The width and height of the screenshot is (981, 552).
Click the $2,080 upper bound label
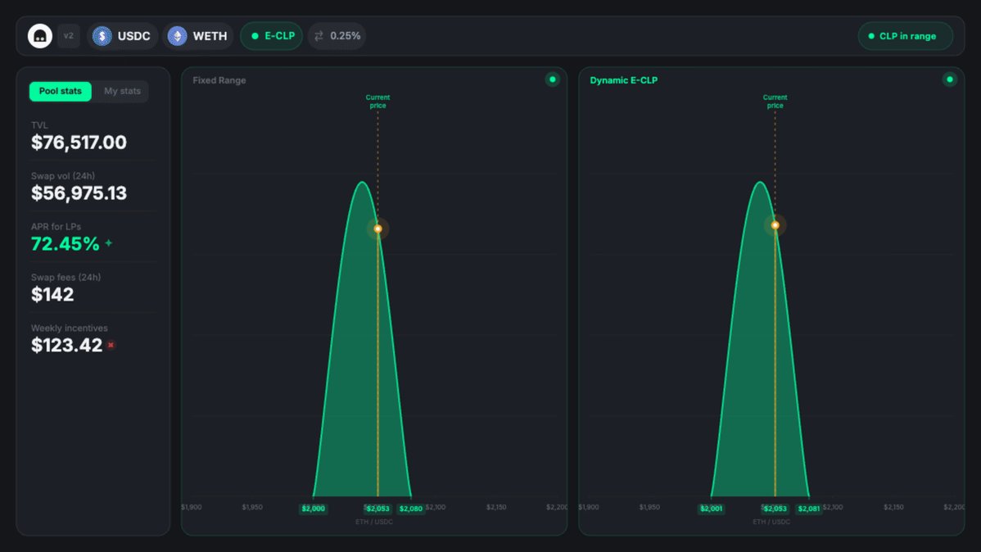pos(411,509)
